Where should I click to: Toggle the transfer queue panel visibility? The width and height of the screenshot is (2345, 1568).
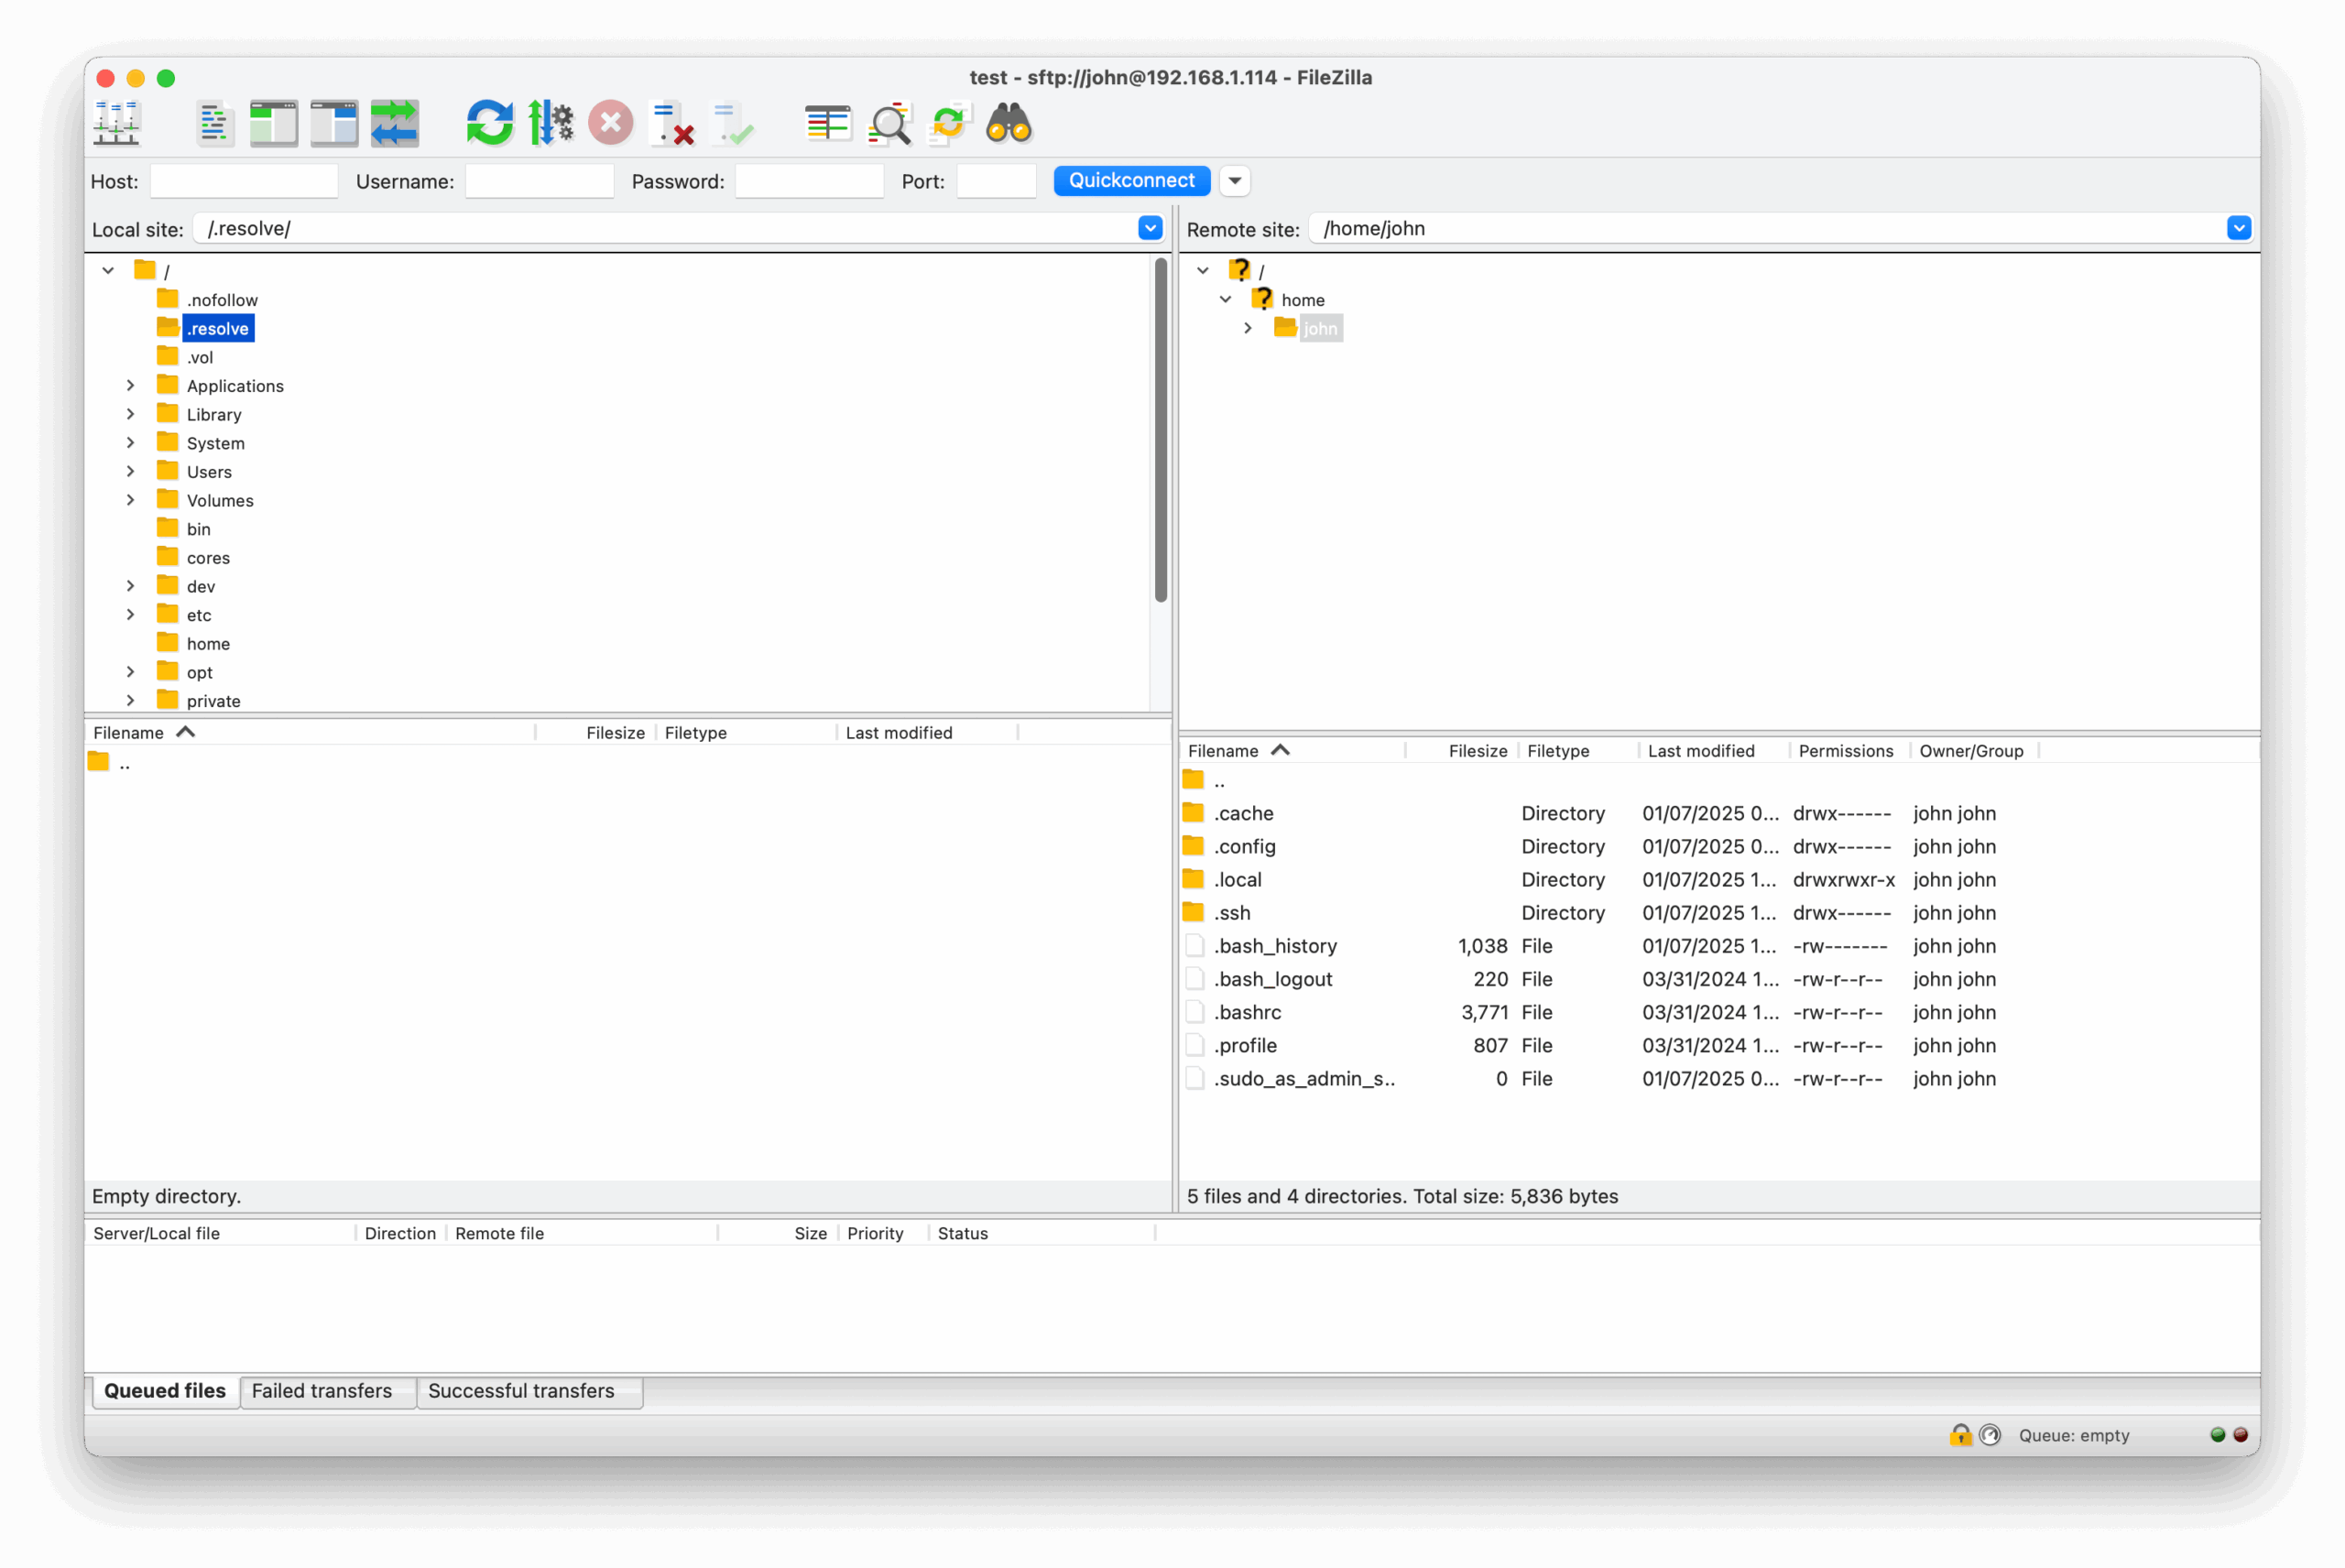coord(395,122)
